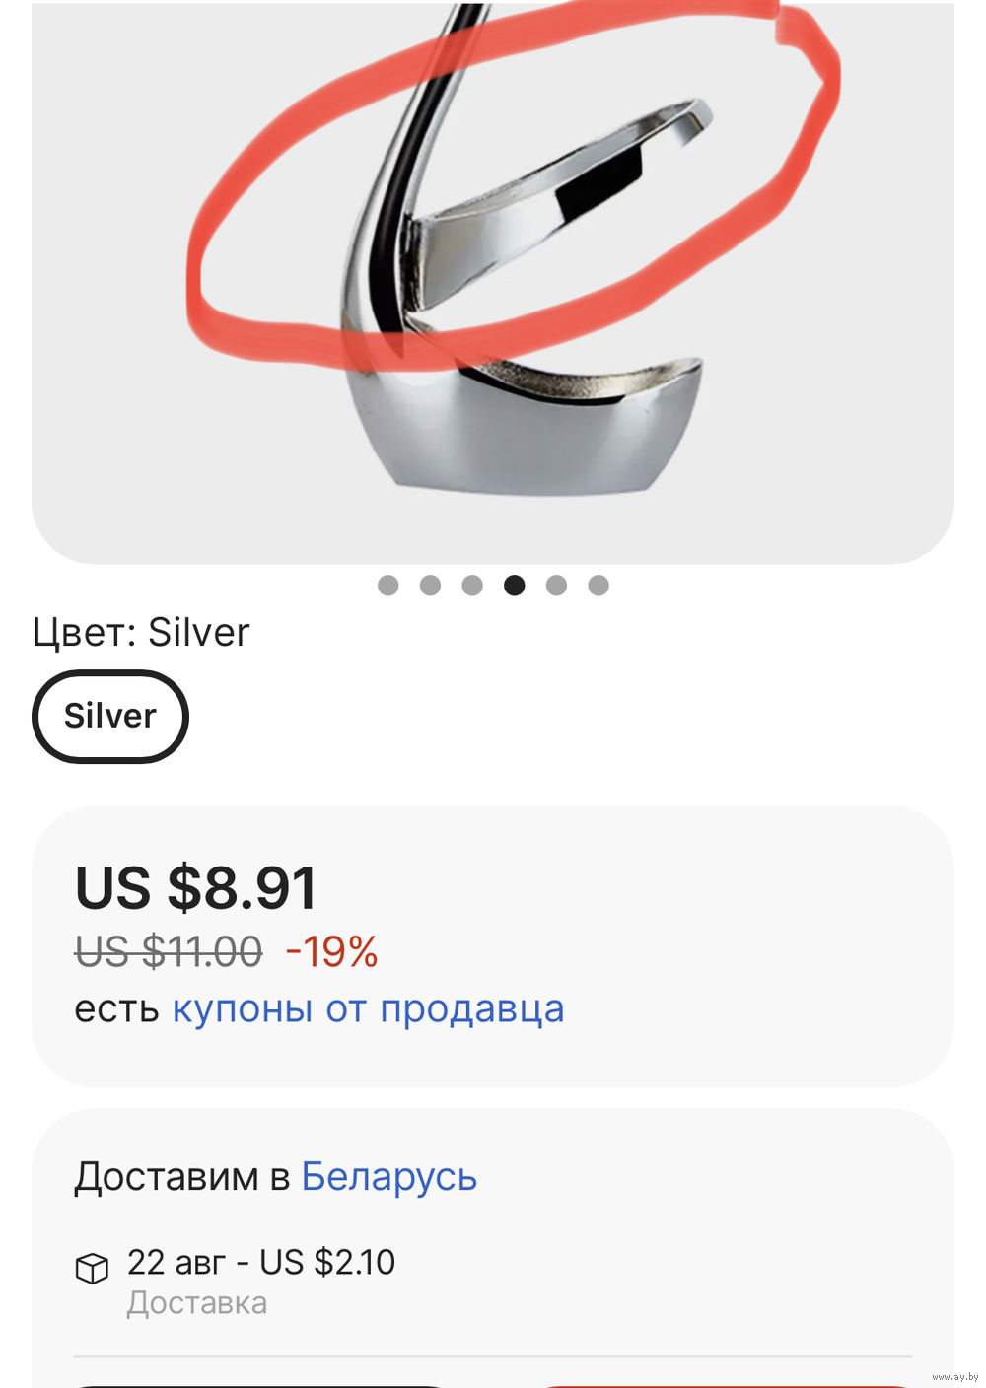Tap the Цвет: Silver label
The width and height of the screenshot is (986, 1388).
coord(141,632)
